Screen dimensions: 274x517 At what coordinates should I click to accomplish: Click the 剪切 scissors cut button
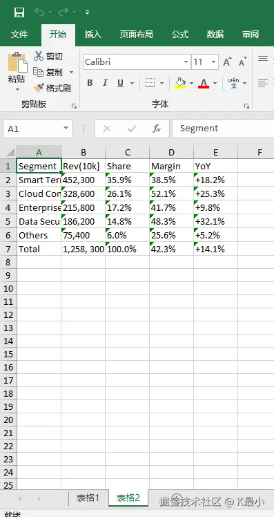click(48, 57)
